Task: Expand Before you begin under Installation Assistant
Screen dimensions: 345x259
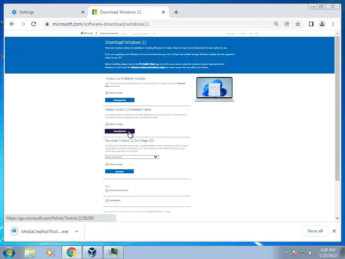Action: tap(114, 93)
